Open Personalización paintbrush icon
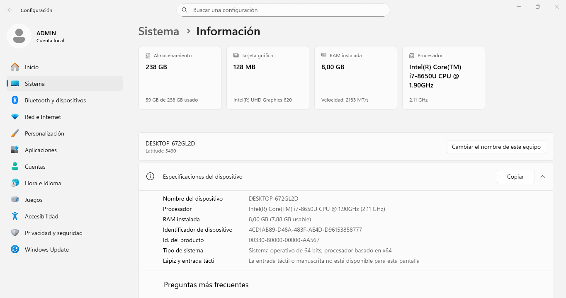This screenshot has height=298, width=566. click(15, 133)
